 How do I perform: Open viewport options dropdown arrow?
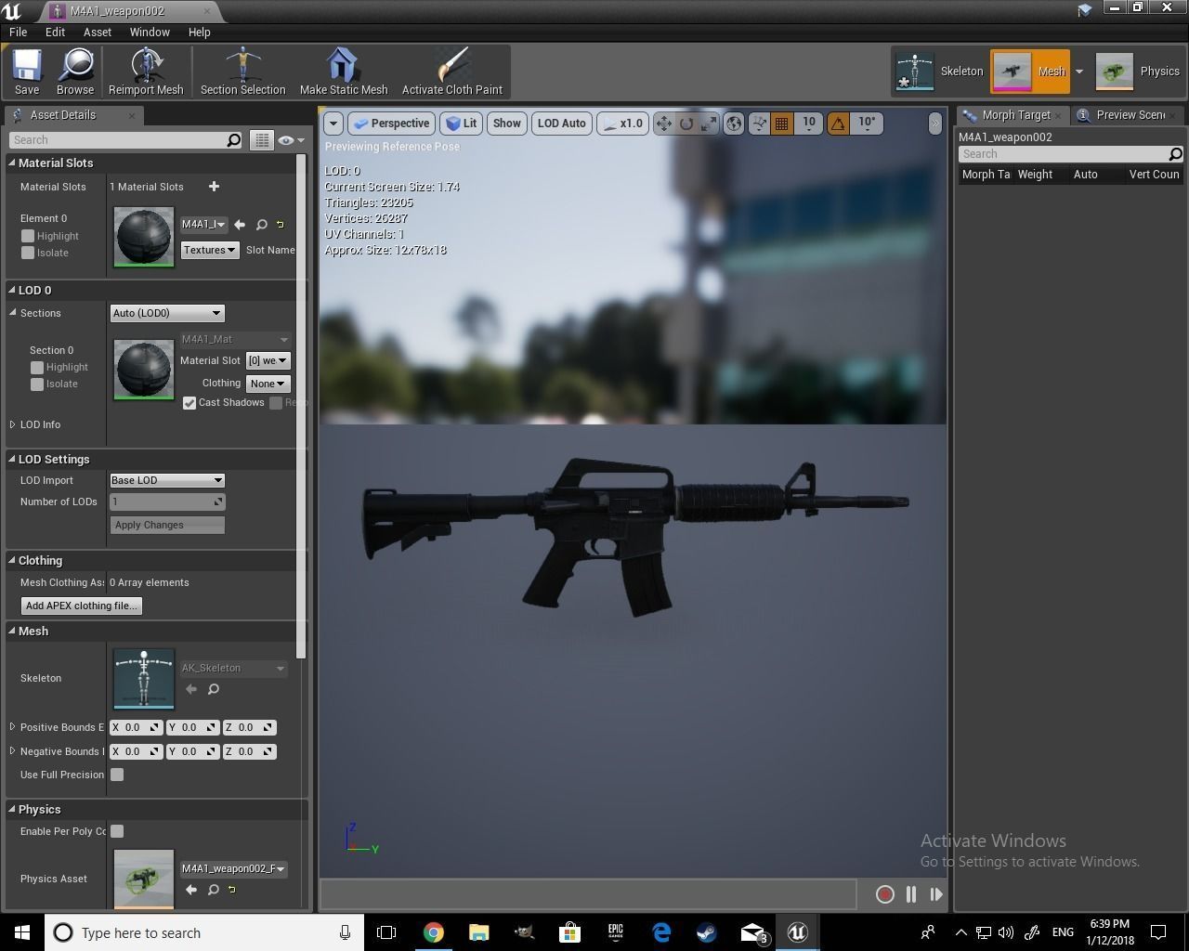tap(333, 124)
